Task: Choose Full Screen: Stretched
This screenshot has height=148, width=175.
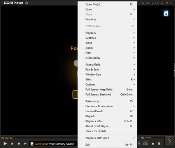Action: click(109, 94)
